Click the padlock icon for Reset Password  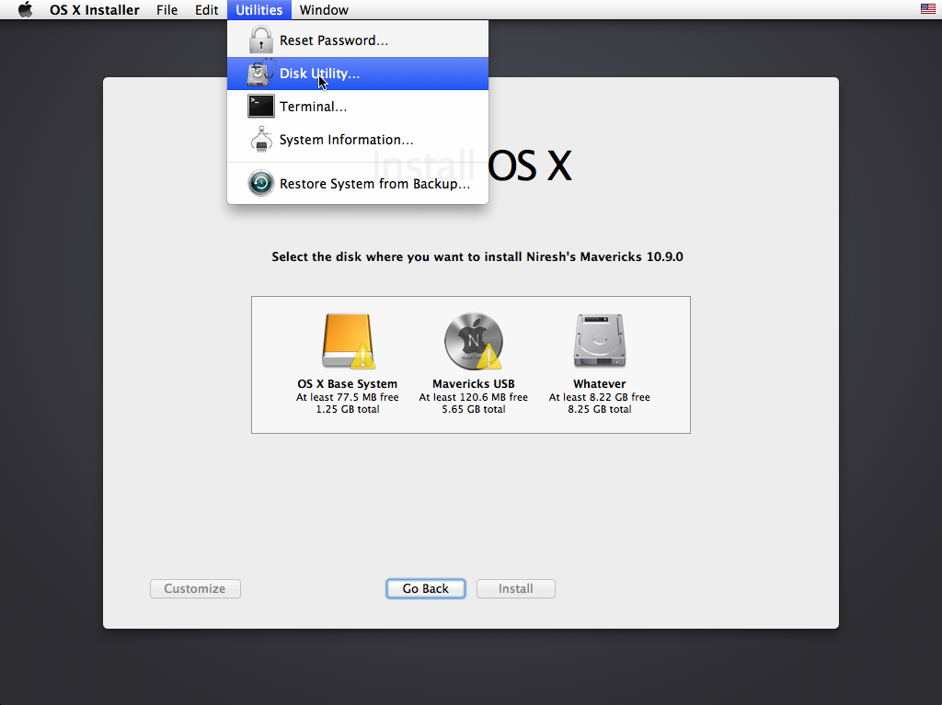[x=260, y=40]
